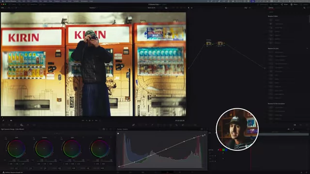The width and height of the screenshot is (310, 174).
Task: Open the Color menu in menu bar
Action: click(70, 1)
